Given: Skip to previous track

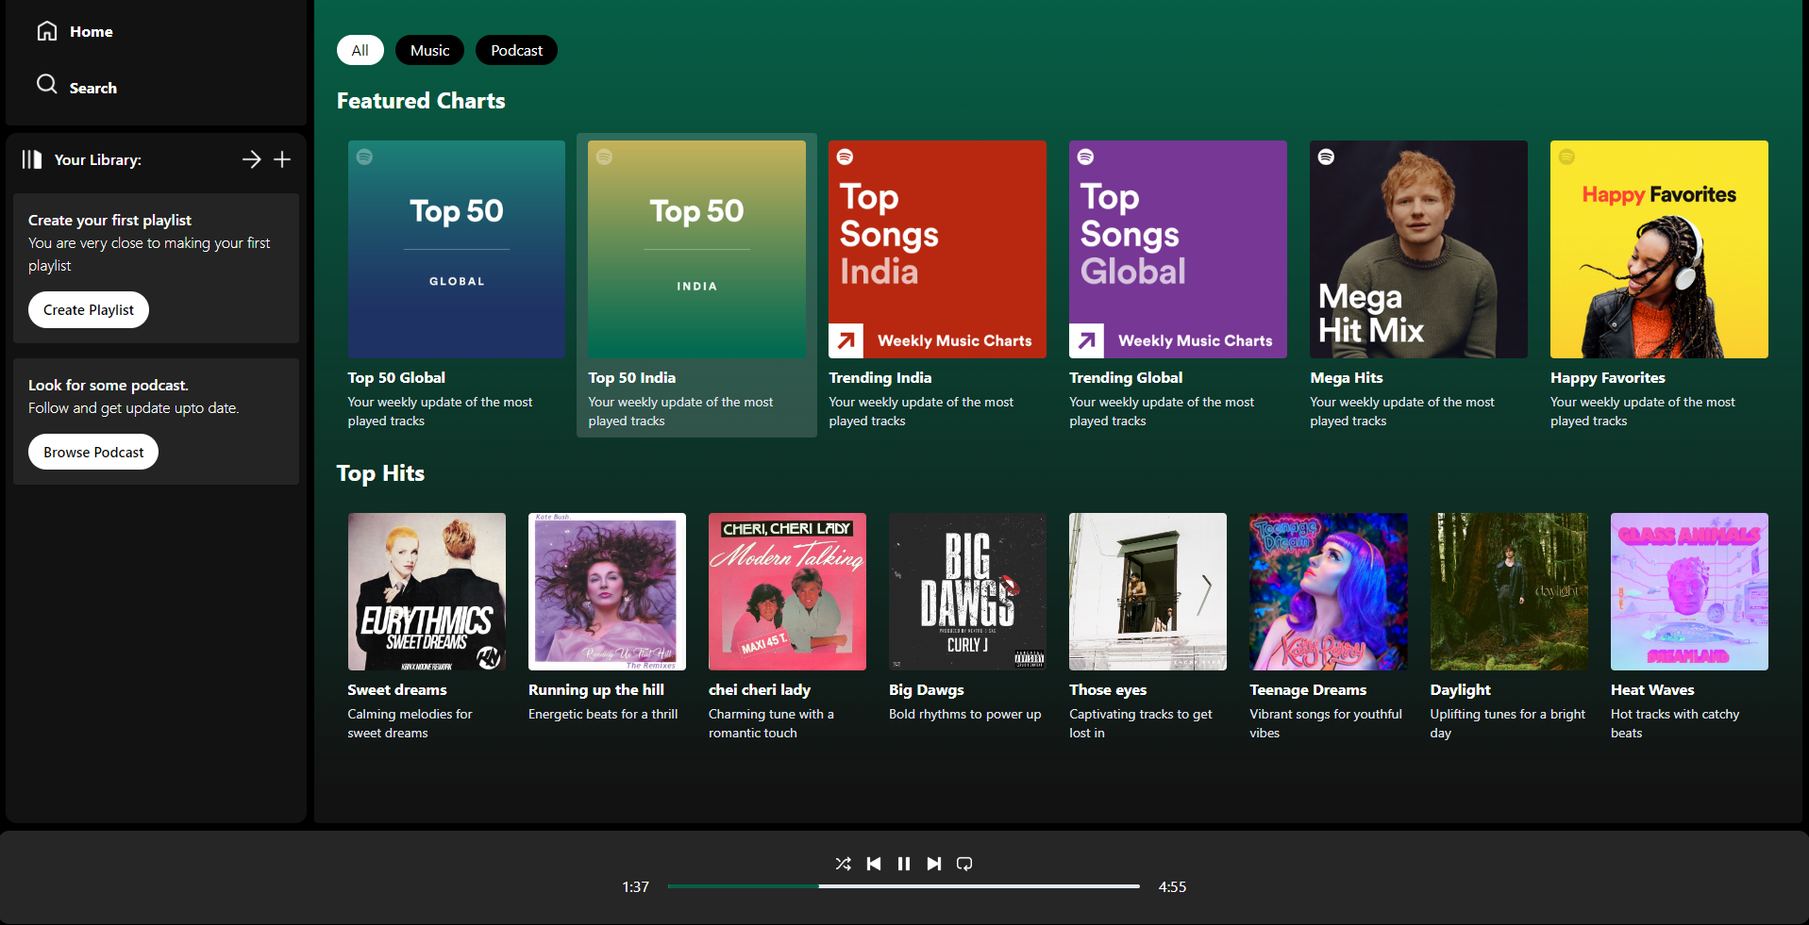Looking at the screenshot, I should pos(874,864).
